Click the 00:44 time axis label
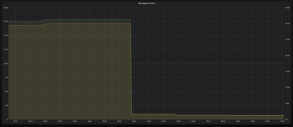This screenshot has height=127, width=293. (223, 121)
